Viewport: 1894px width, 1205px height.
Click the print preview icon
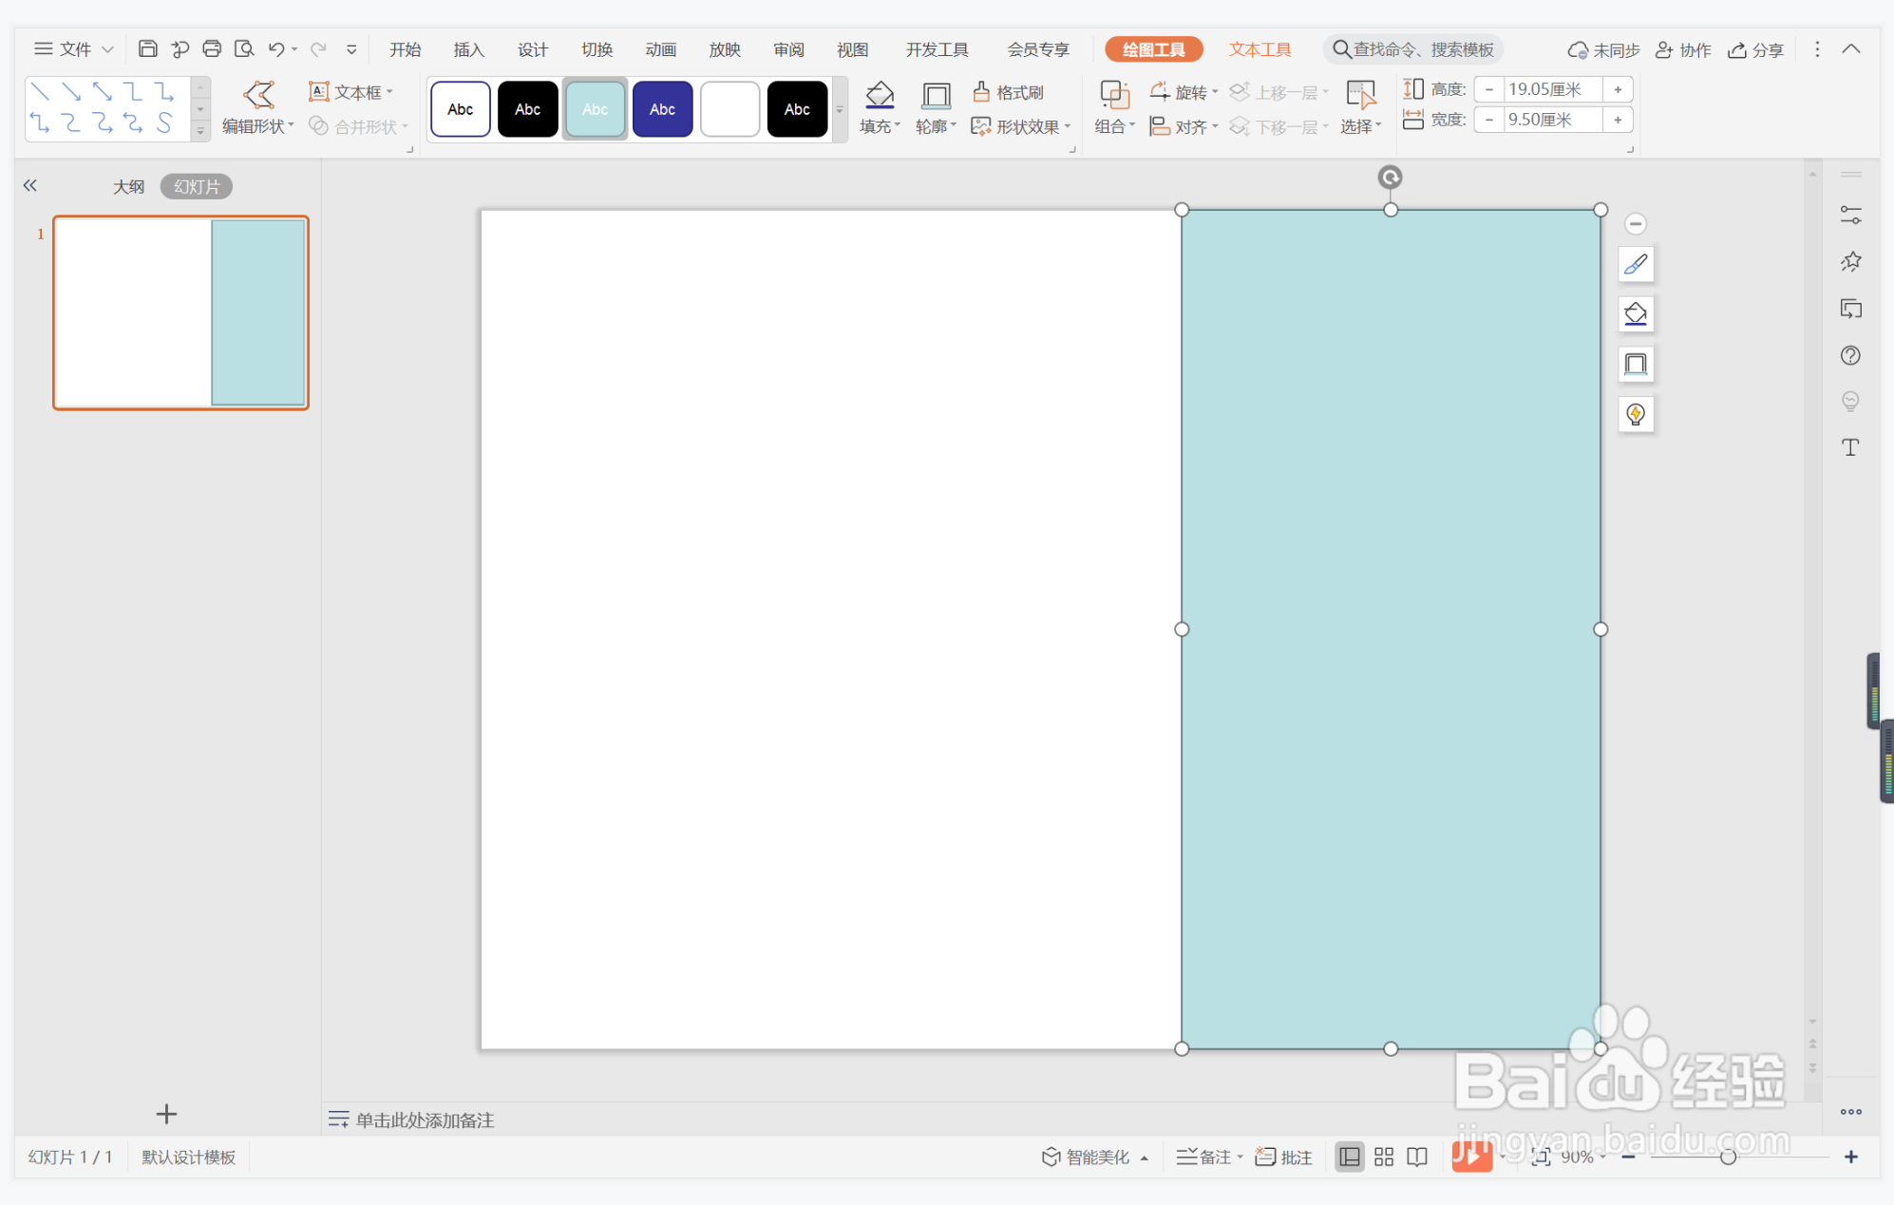tap(244, 48)
